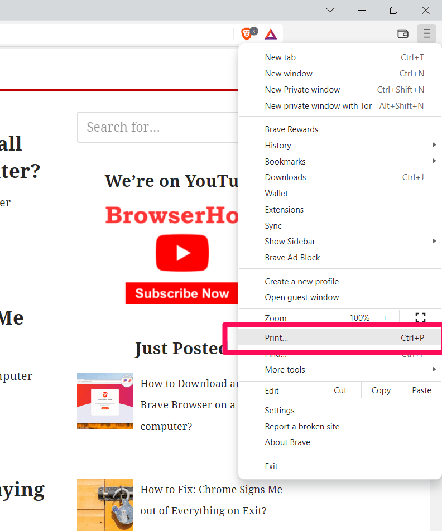Screen dimensions: 442x531
Task: Open the Brave Shields lion icon
Action: pos(247,34)
